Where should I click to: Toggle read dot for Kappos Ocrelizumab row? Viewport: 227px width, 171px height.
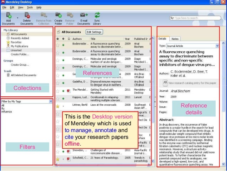63,99
